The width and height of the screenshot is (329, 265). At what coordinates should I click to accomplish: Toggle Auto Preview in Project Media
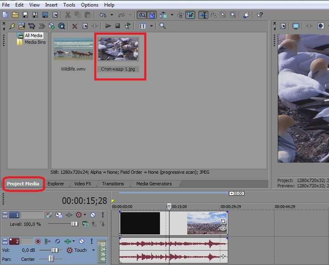[x=128, y=26]
